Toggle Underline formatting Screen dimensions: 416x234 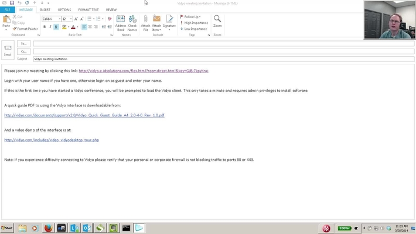click(x=56, y=27)
